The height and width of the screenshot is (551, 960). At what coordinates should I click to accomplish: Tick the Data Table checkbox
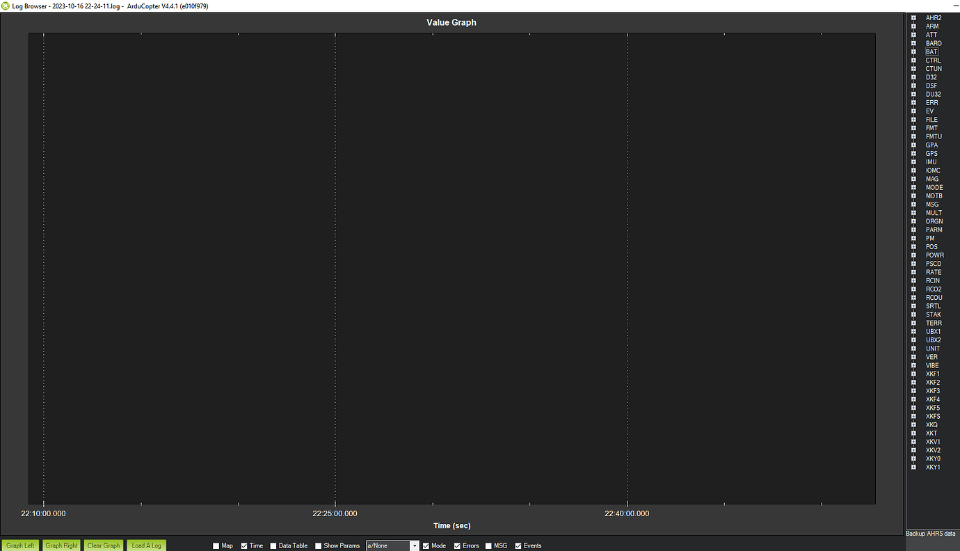273,546
